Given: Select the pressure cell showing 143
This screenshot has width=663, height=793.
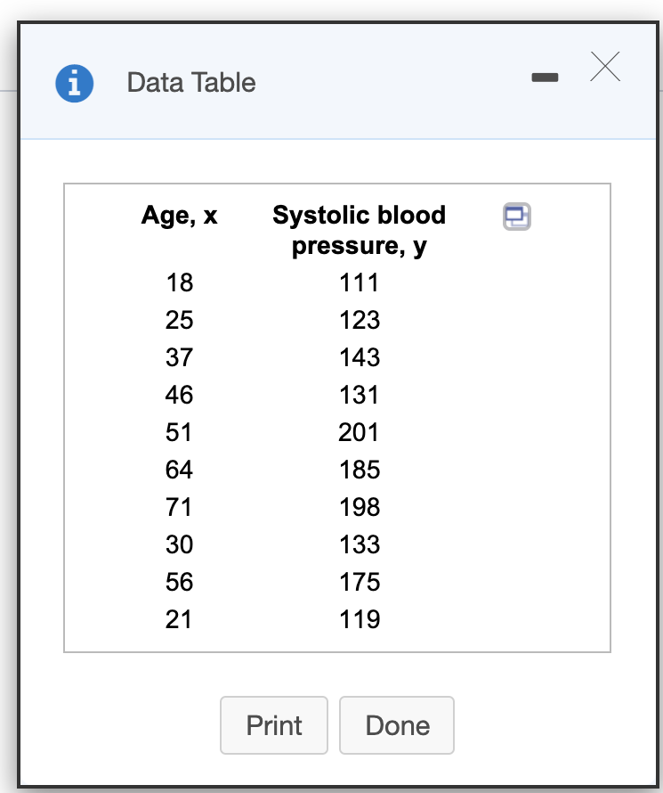Looking at the screenshot, I should click(x=359, y=357).
